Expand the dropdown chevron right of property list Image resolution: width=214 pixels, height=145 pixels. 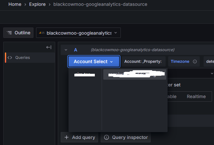coord(212,73)
